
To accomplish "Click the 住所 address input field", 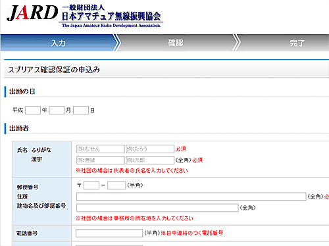I will click(191, 197).
